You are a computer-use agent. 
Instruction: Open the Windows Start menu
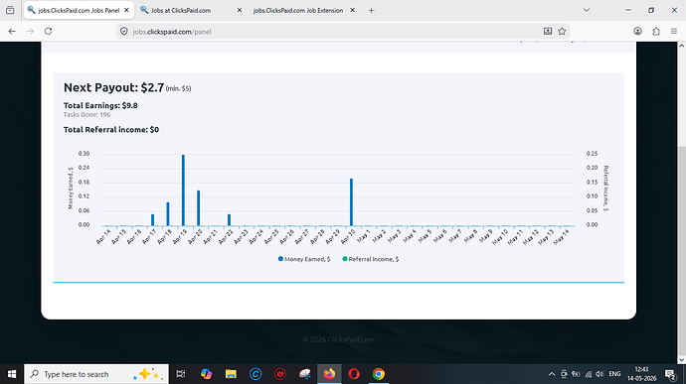12,374
